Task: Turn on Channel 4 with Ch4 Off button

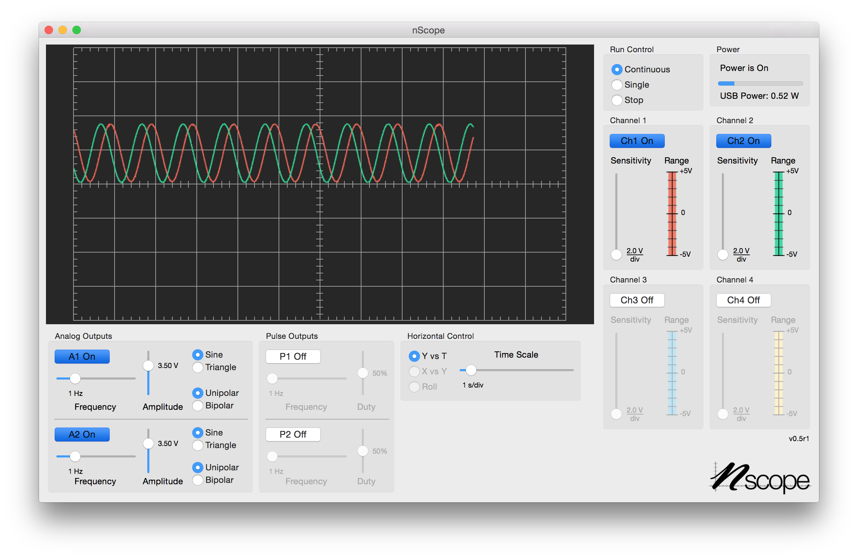Action: (x=743, y=300)
